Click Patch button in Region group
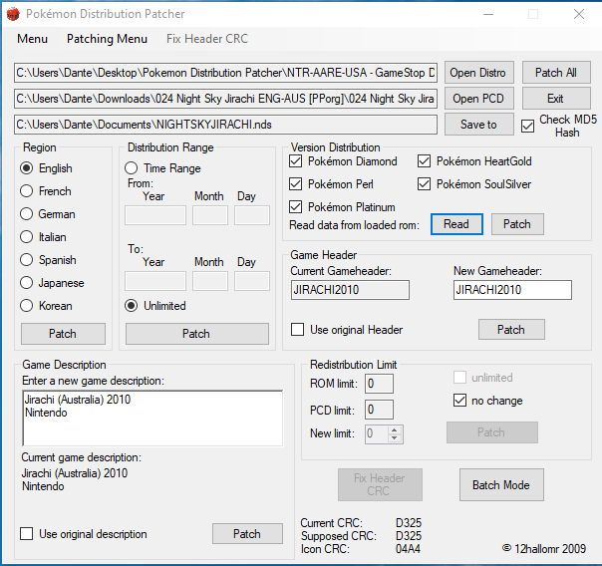The height and width of the screenshot is (566, 602). tap(63, 334)
